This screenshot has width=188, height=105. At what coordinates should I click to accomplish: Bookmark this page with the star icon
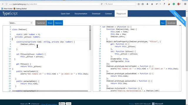pos(139,4)
